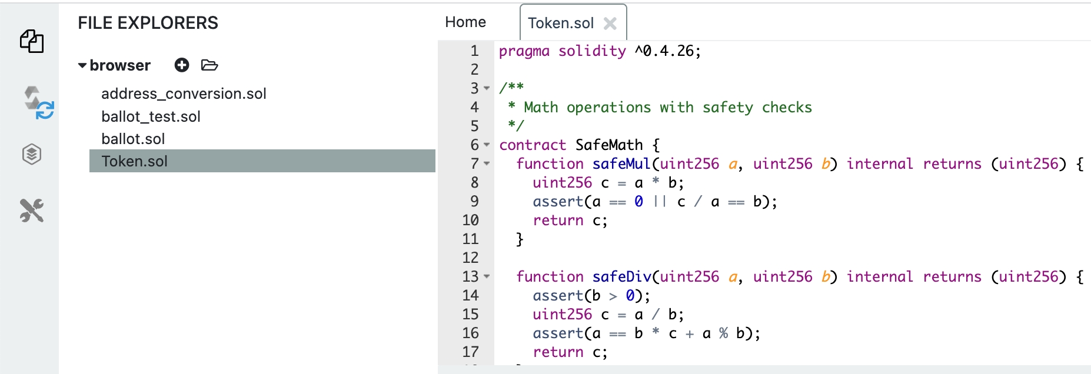Open the Settings tools sidebar icon
Viewport: 1091px width, 374px height.
pyautogui.click(x=32, y=211)
